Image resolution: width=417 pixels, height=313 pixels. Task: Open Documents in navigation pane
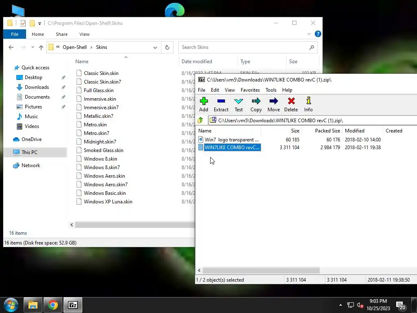37,97
